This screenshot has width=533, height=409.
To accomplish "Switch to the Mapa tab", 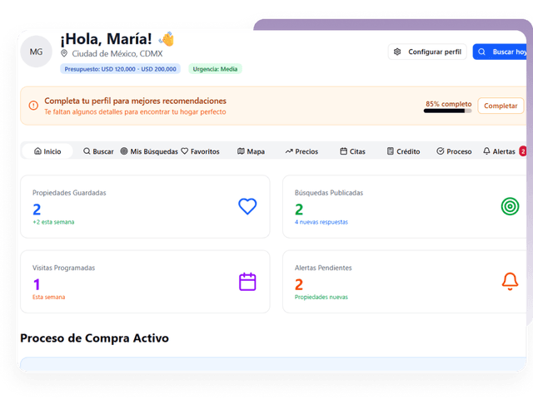I will click(x=251, y=151).
